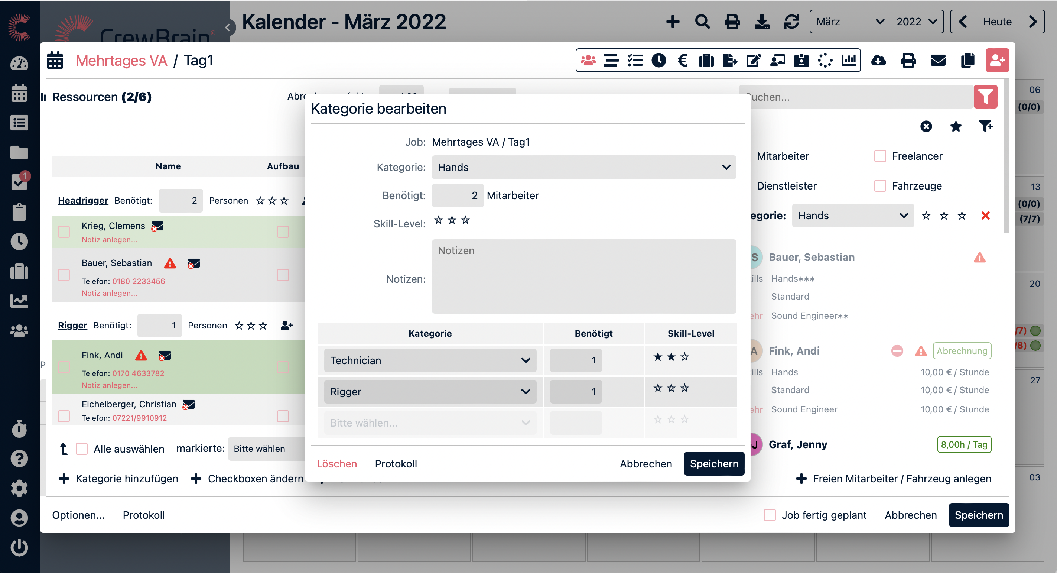Click add-person icon next to Rigger
This screenshot has width=1057, height=573.
(x=286, y=326)
